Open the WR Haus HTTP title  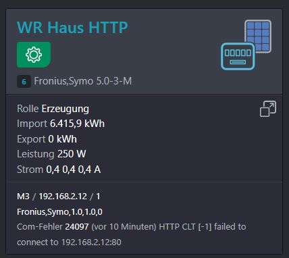coord(72,28)
